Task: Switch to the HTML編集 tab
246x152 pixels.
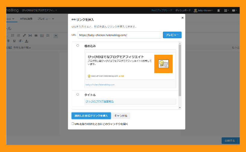Action: (26, 19)
